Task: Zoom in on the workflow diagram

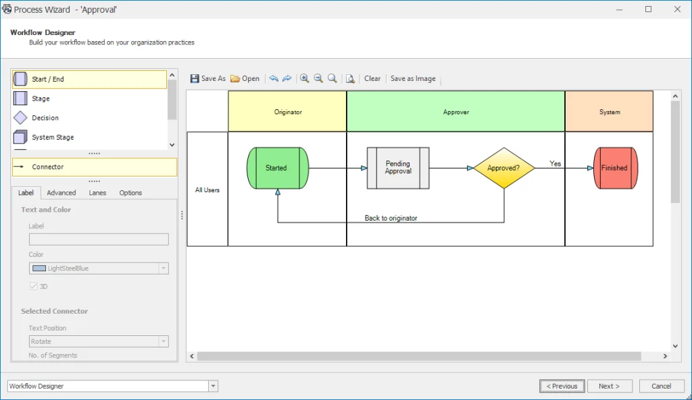Action: click(305, 78)
